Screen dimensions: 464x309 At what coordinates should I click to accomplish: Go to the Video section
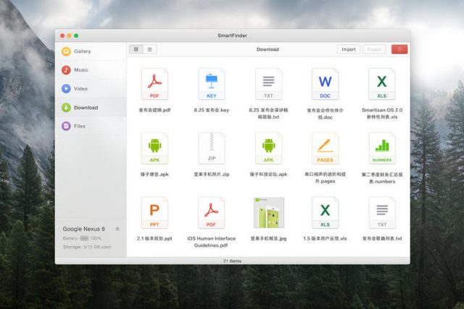click(80, 88)
